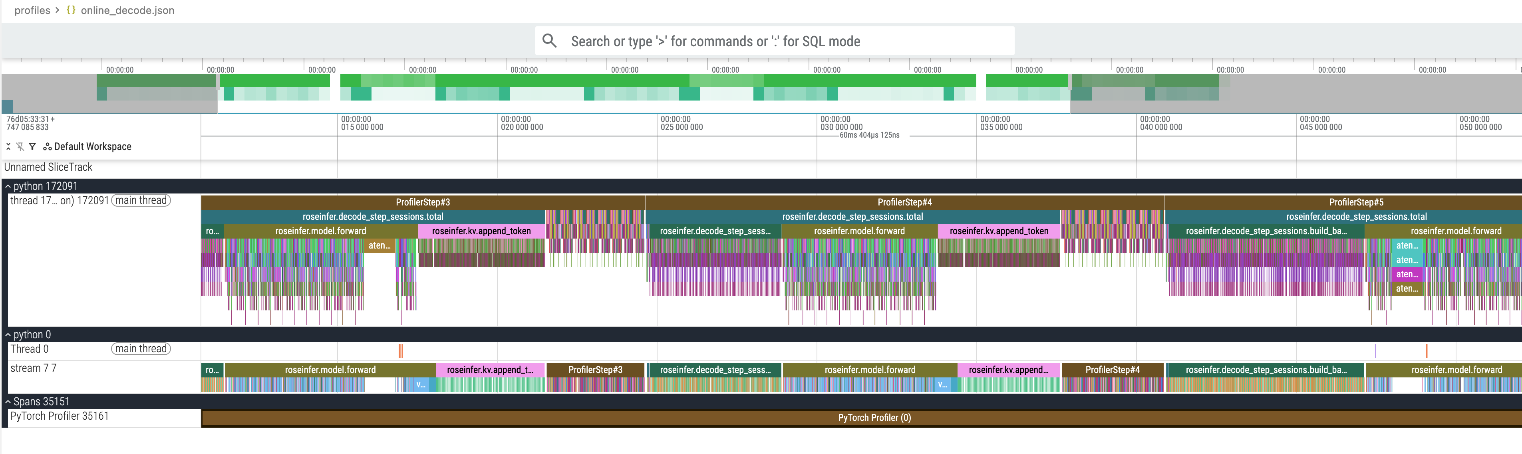Select the ProfilerStep#3 slice on main thread
The width and height of the screenshot is (1522, 454).
423,203
